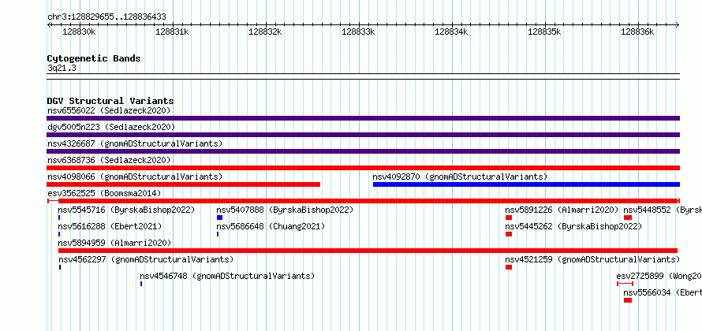
Task: Open nsv5445262 (ByrskaBishop2022) label
Action: [x=573, y=226]
